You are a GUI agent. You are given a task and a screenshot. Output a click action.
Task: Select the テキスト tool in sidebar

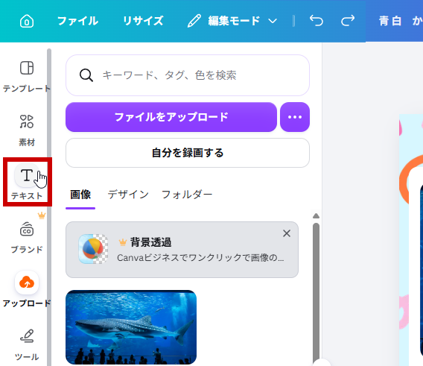click(27, 182)
